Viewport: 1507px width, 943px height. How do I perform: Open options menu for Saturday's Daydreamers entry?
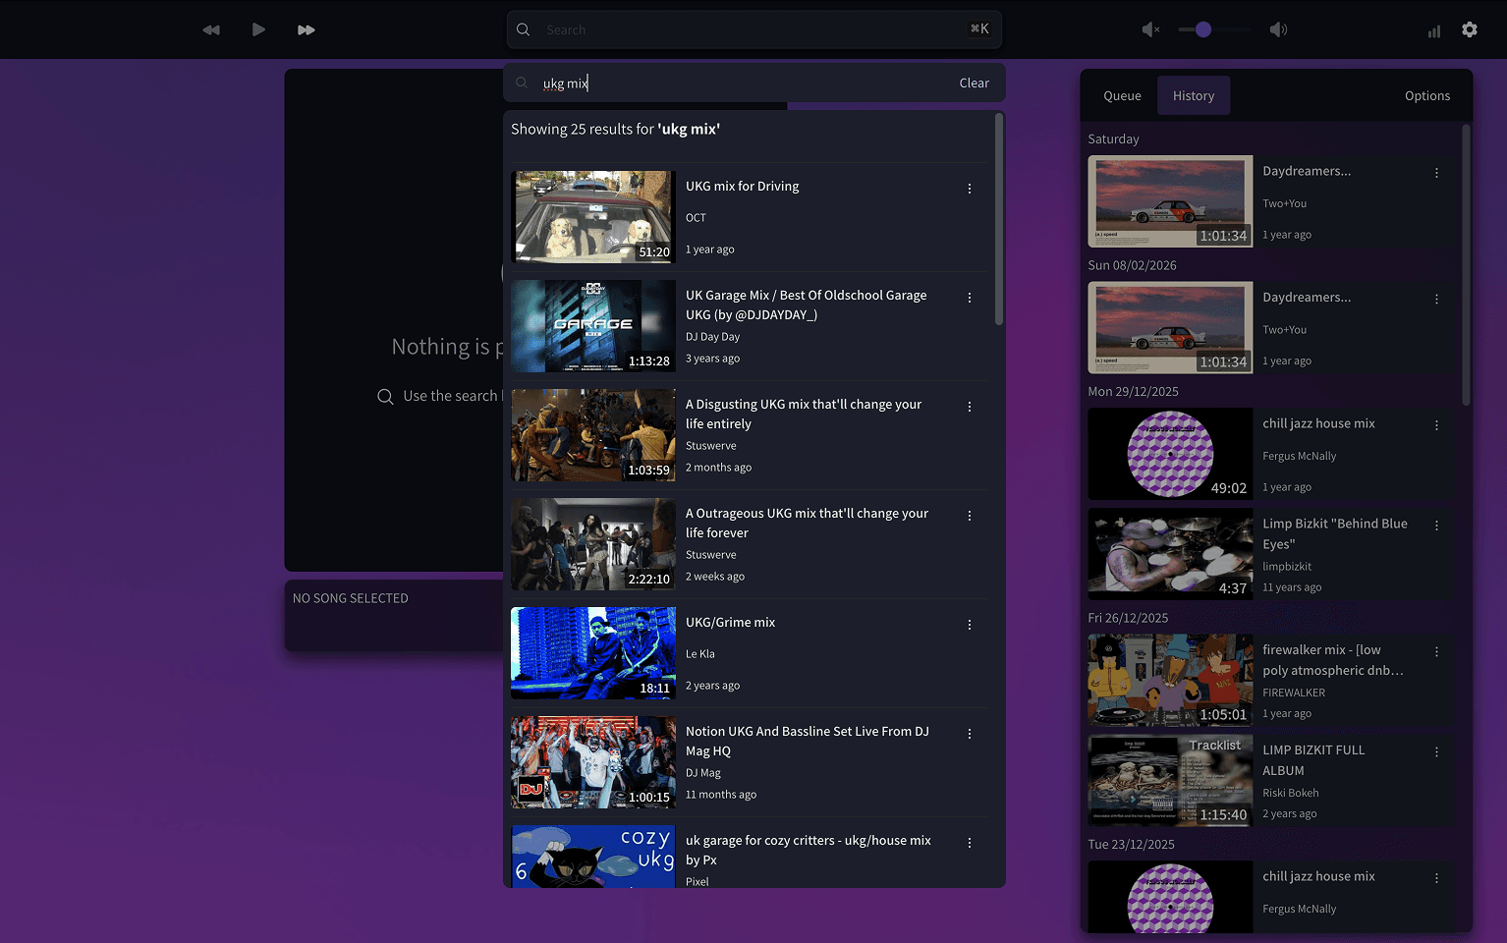pos(1436,172)
